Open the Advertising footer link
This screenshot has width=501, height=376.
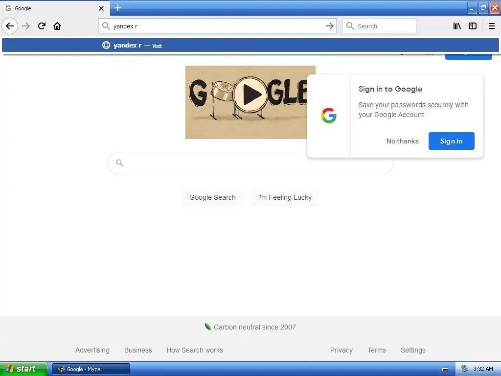point(92,350)
